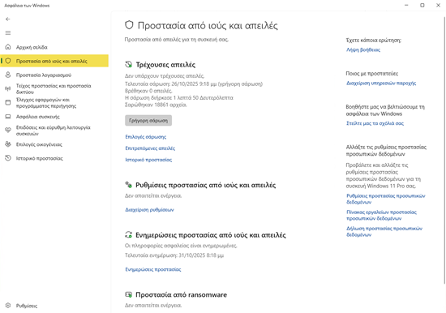Click the Τρέχουσες απειλές heading

pyautogui.click(x=165, y=65)
